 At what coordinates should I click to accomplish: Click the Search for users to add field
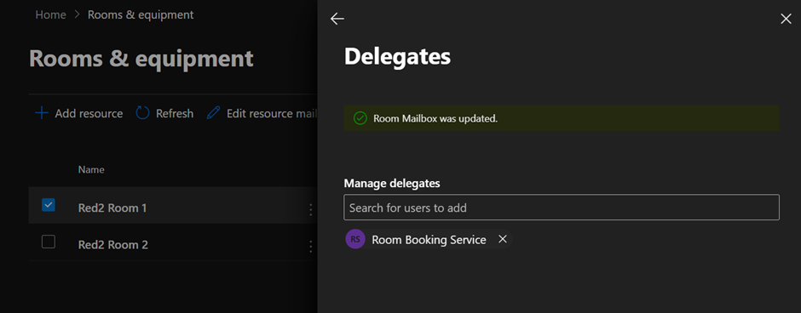pos(562,207)
